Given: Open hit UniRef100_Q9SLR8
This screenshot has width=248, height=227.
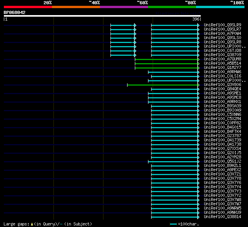Looking at the screenshot, I should pos(222,42).
